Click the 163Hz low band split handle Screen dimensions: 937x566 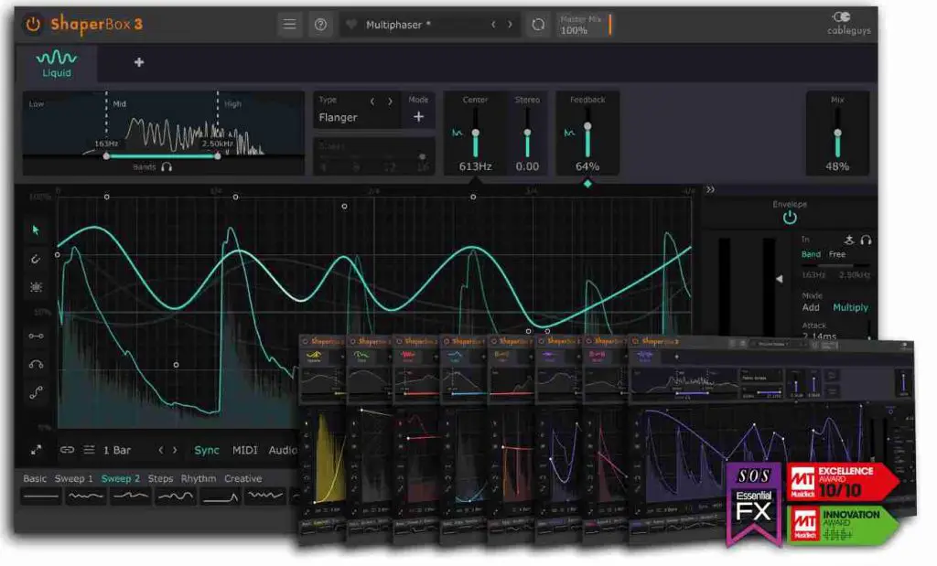[106, 156]
